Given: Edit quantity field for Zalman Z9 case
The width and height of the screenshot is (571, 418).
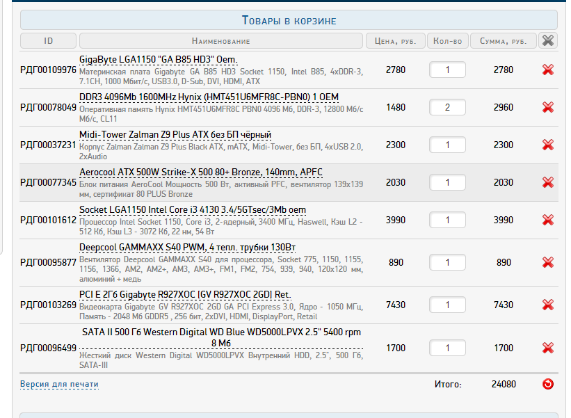Looking at the screenshot, I should coord(447,145).
